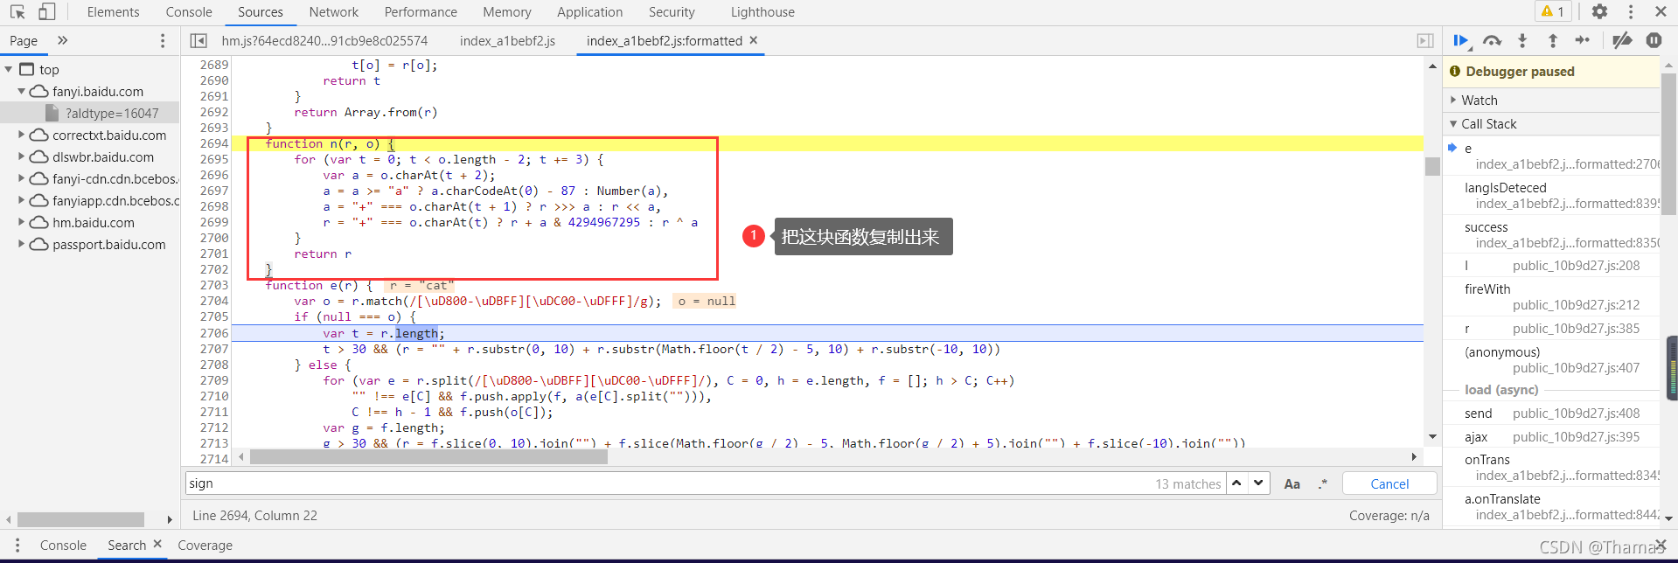Expand passport.baidu.com domain node
Screen dimensions: 1678x563
22,244
